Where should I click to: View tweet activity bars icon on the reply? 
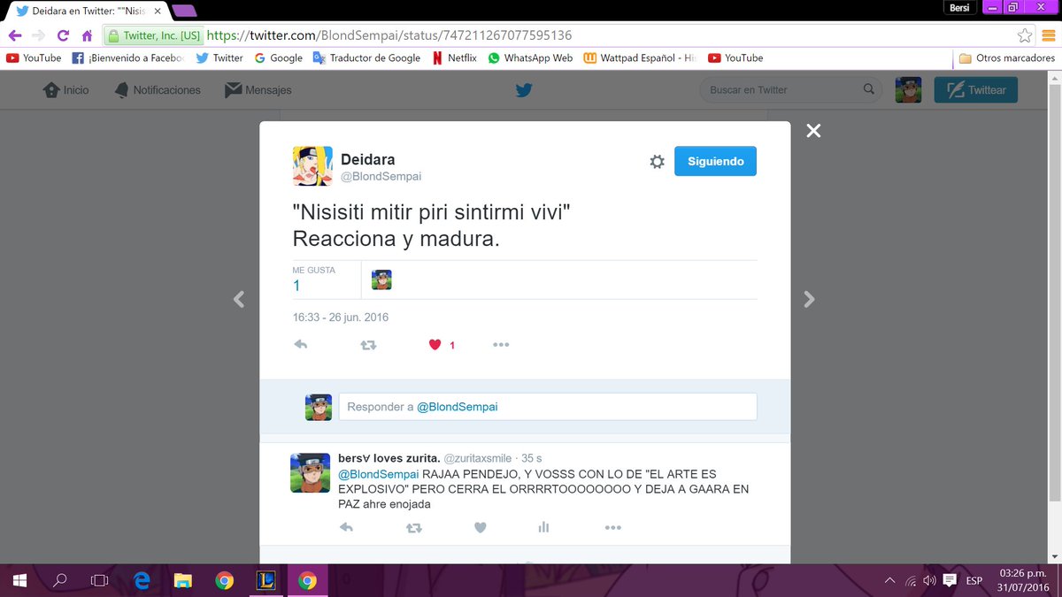pos(543,527)
